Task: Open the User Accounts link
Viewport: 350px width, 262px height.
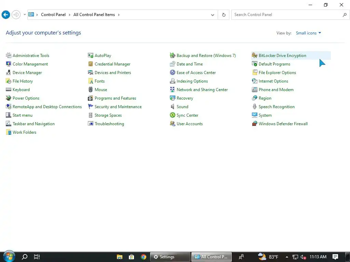Action: [190, 123]
